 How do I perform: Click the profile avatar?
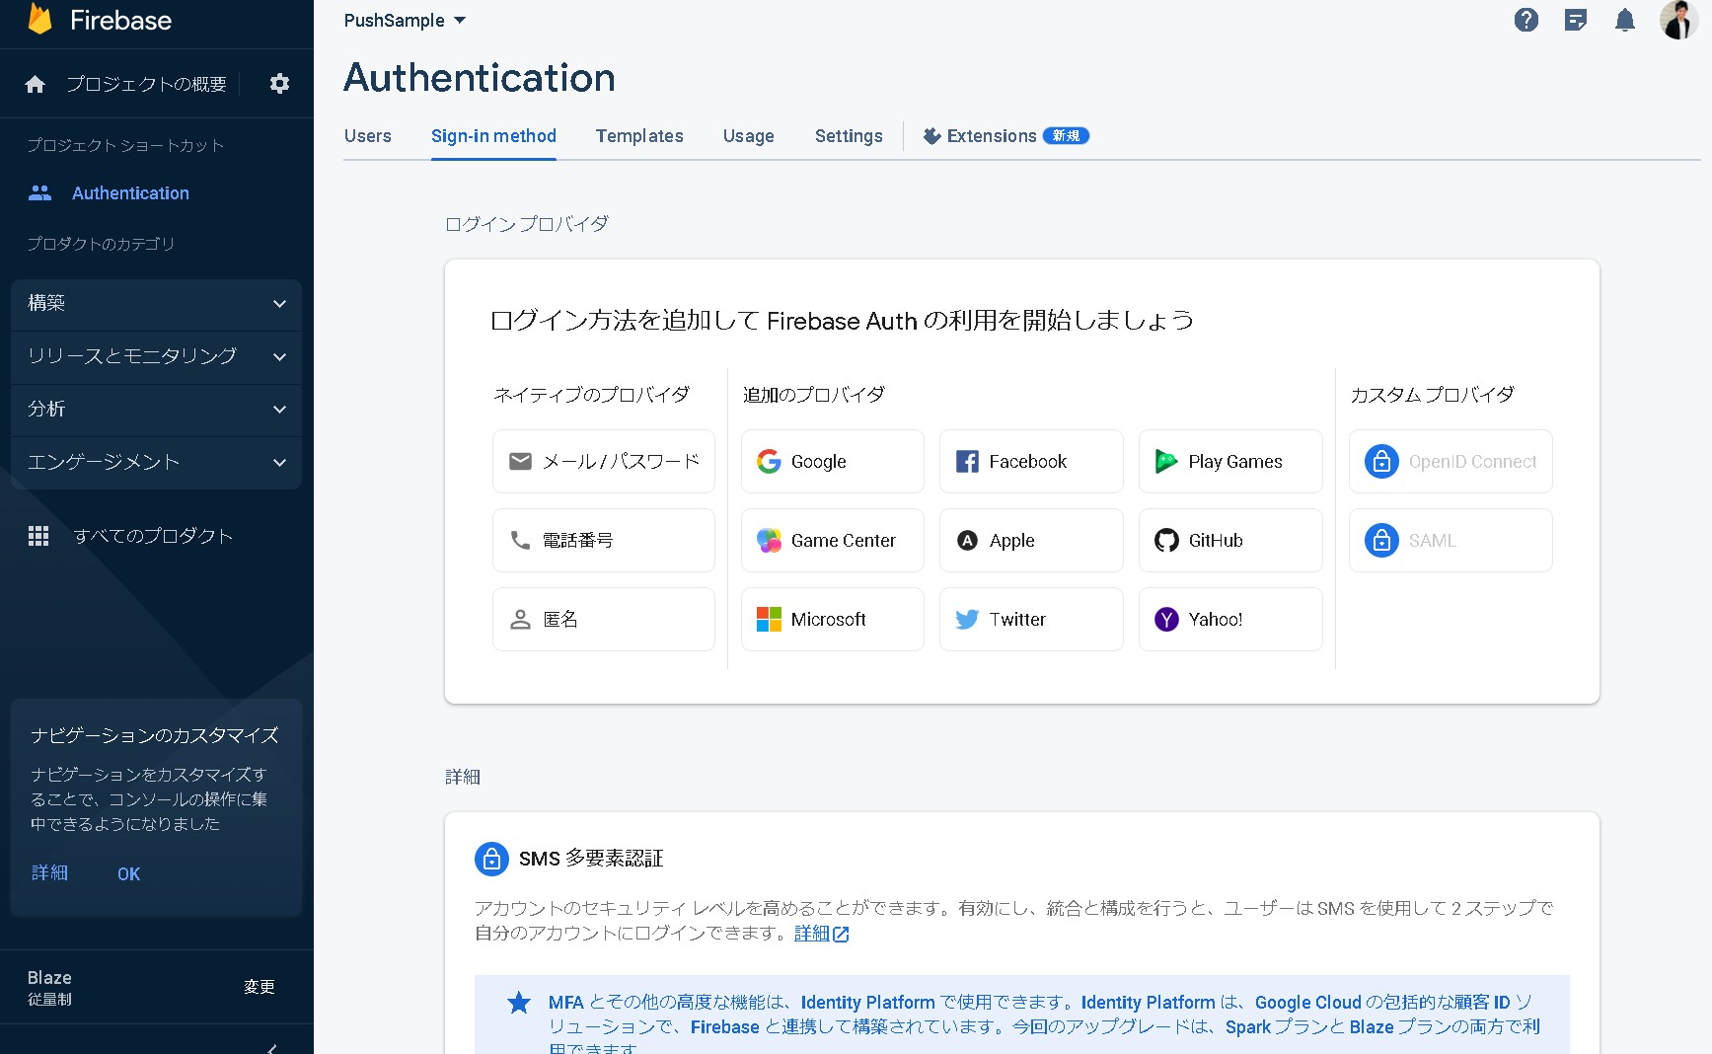(x=1677, y=20)
